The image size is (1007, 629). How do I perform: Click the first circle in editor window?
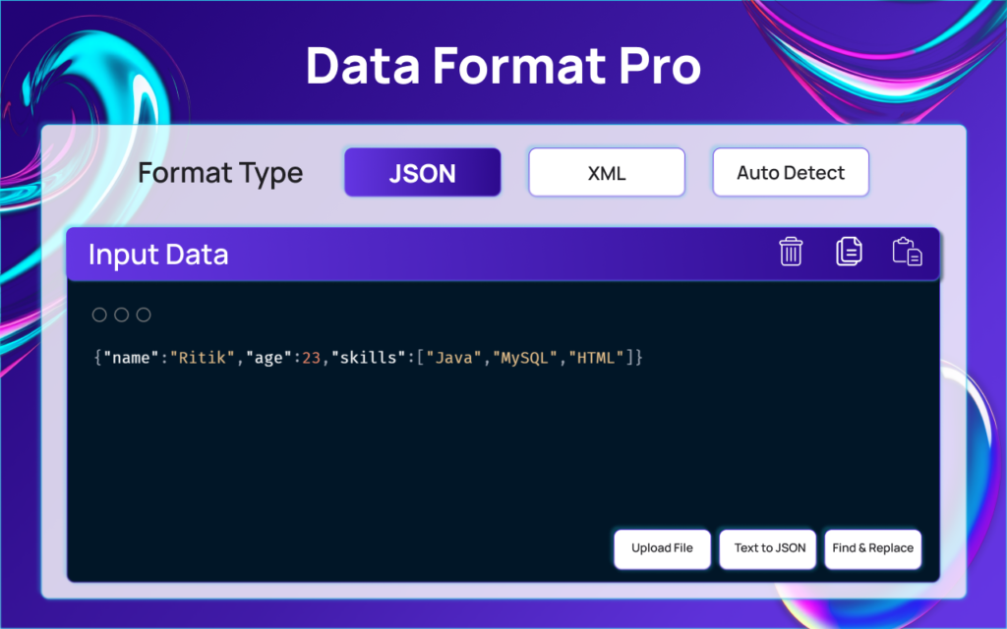click(99, 314)
